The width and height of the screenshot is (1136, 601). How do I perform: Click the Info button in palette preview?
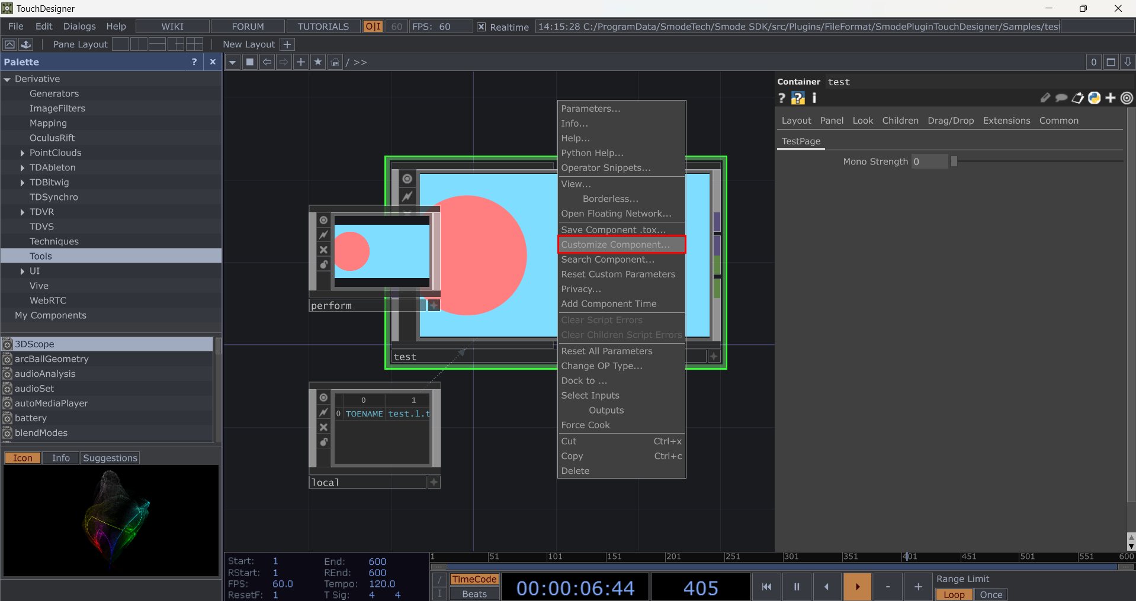tap(61, 458)
